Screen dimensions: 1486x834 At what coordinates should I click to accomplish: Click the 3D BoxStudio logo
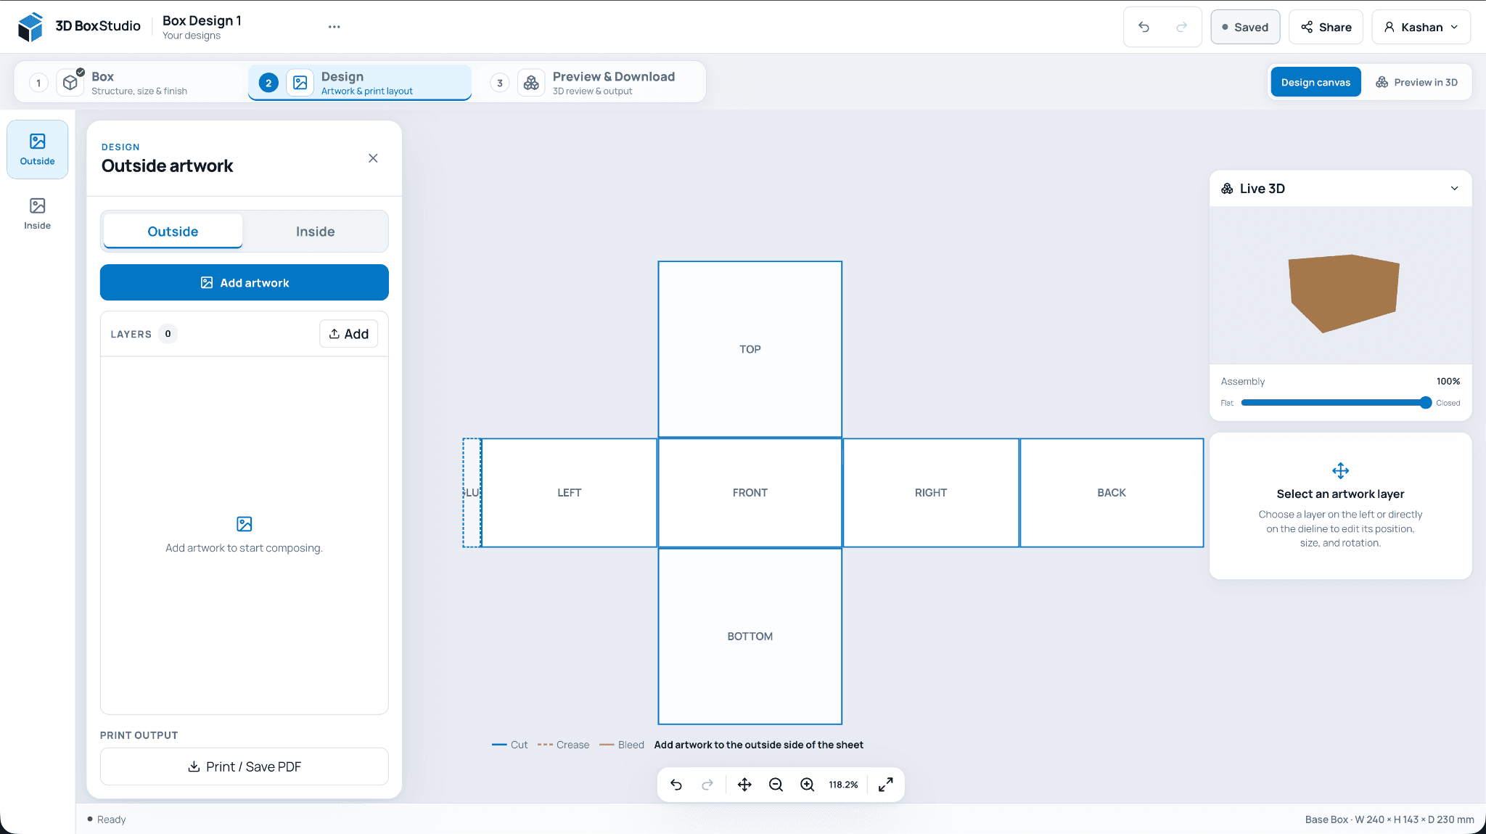tap(79, 27)
